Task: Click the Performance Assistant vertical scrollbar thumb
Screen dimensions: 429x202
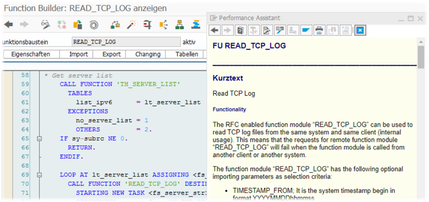Action: [421, 57]
